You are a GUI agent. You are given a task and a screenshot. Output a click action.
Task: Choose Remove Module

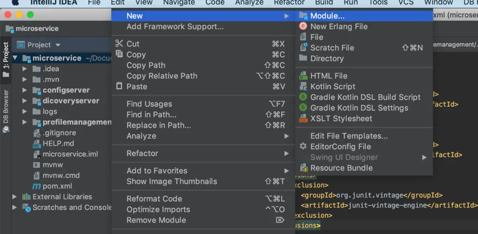(203, 220)
